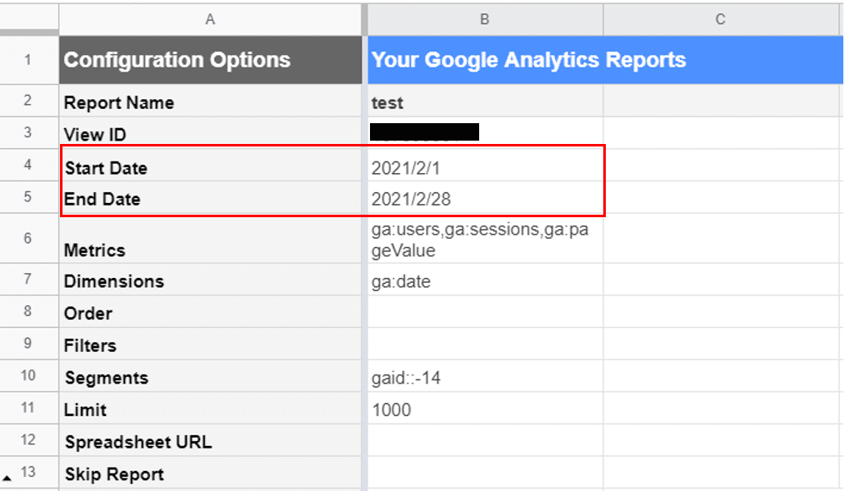Select column C header
The image size is (845, 491).
[720, 18]
